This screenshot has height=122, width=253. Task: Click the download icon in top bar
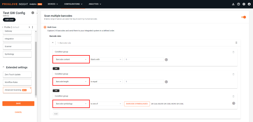[x=233, y=4]
